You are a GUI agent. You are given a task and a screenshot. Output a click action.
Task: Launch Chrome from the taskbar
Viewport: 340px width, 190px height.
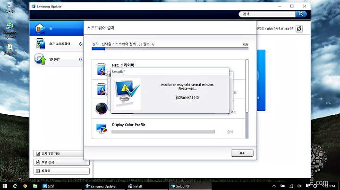[x=25, y=186]
